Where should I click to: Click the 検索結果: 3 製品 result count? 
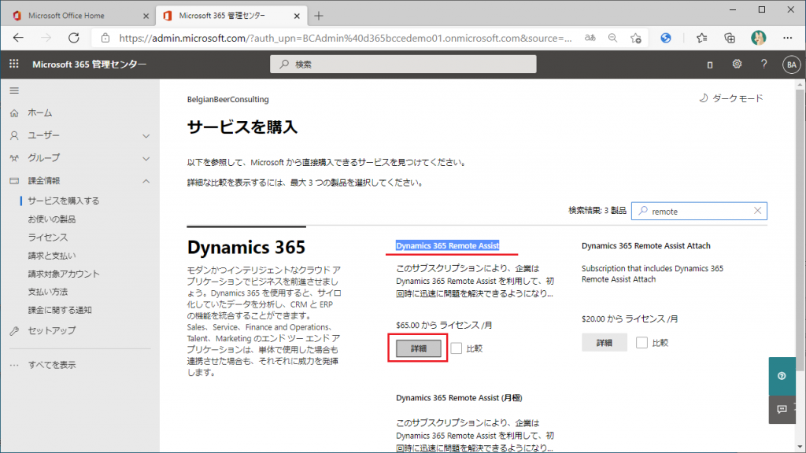point(597,211)
